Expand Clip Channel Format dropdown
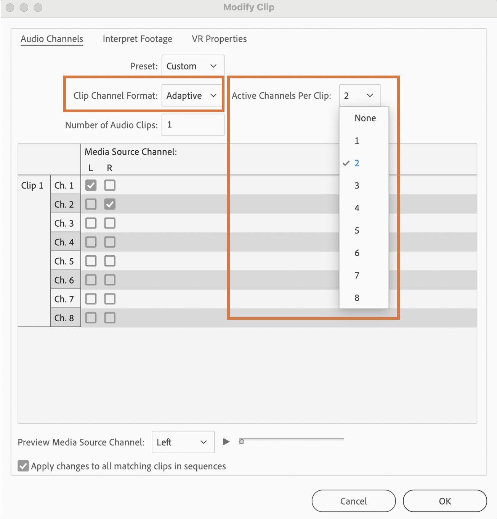 [192, 95]
